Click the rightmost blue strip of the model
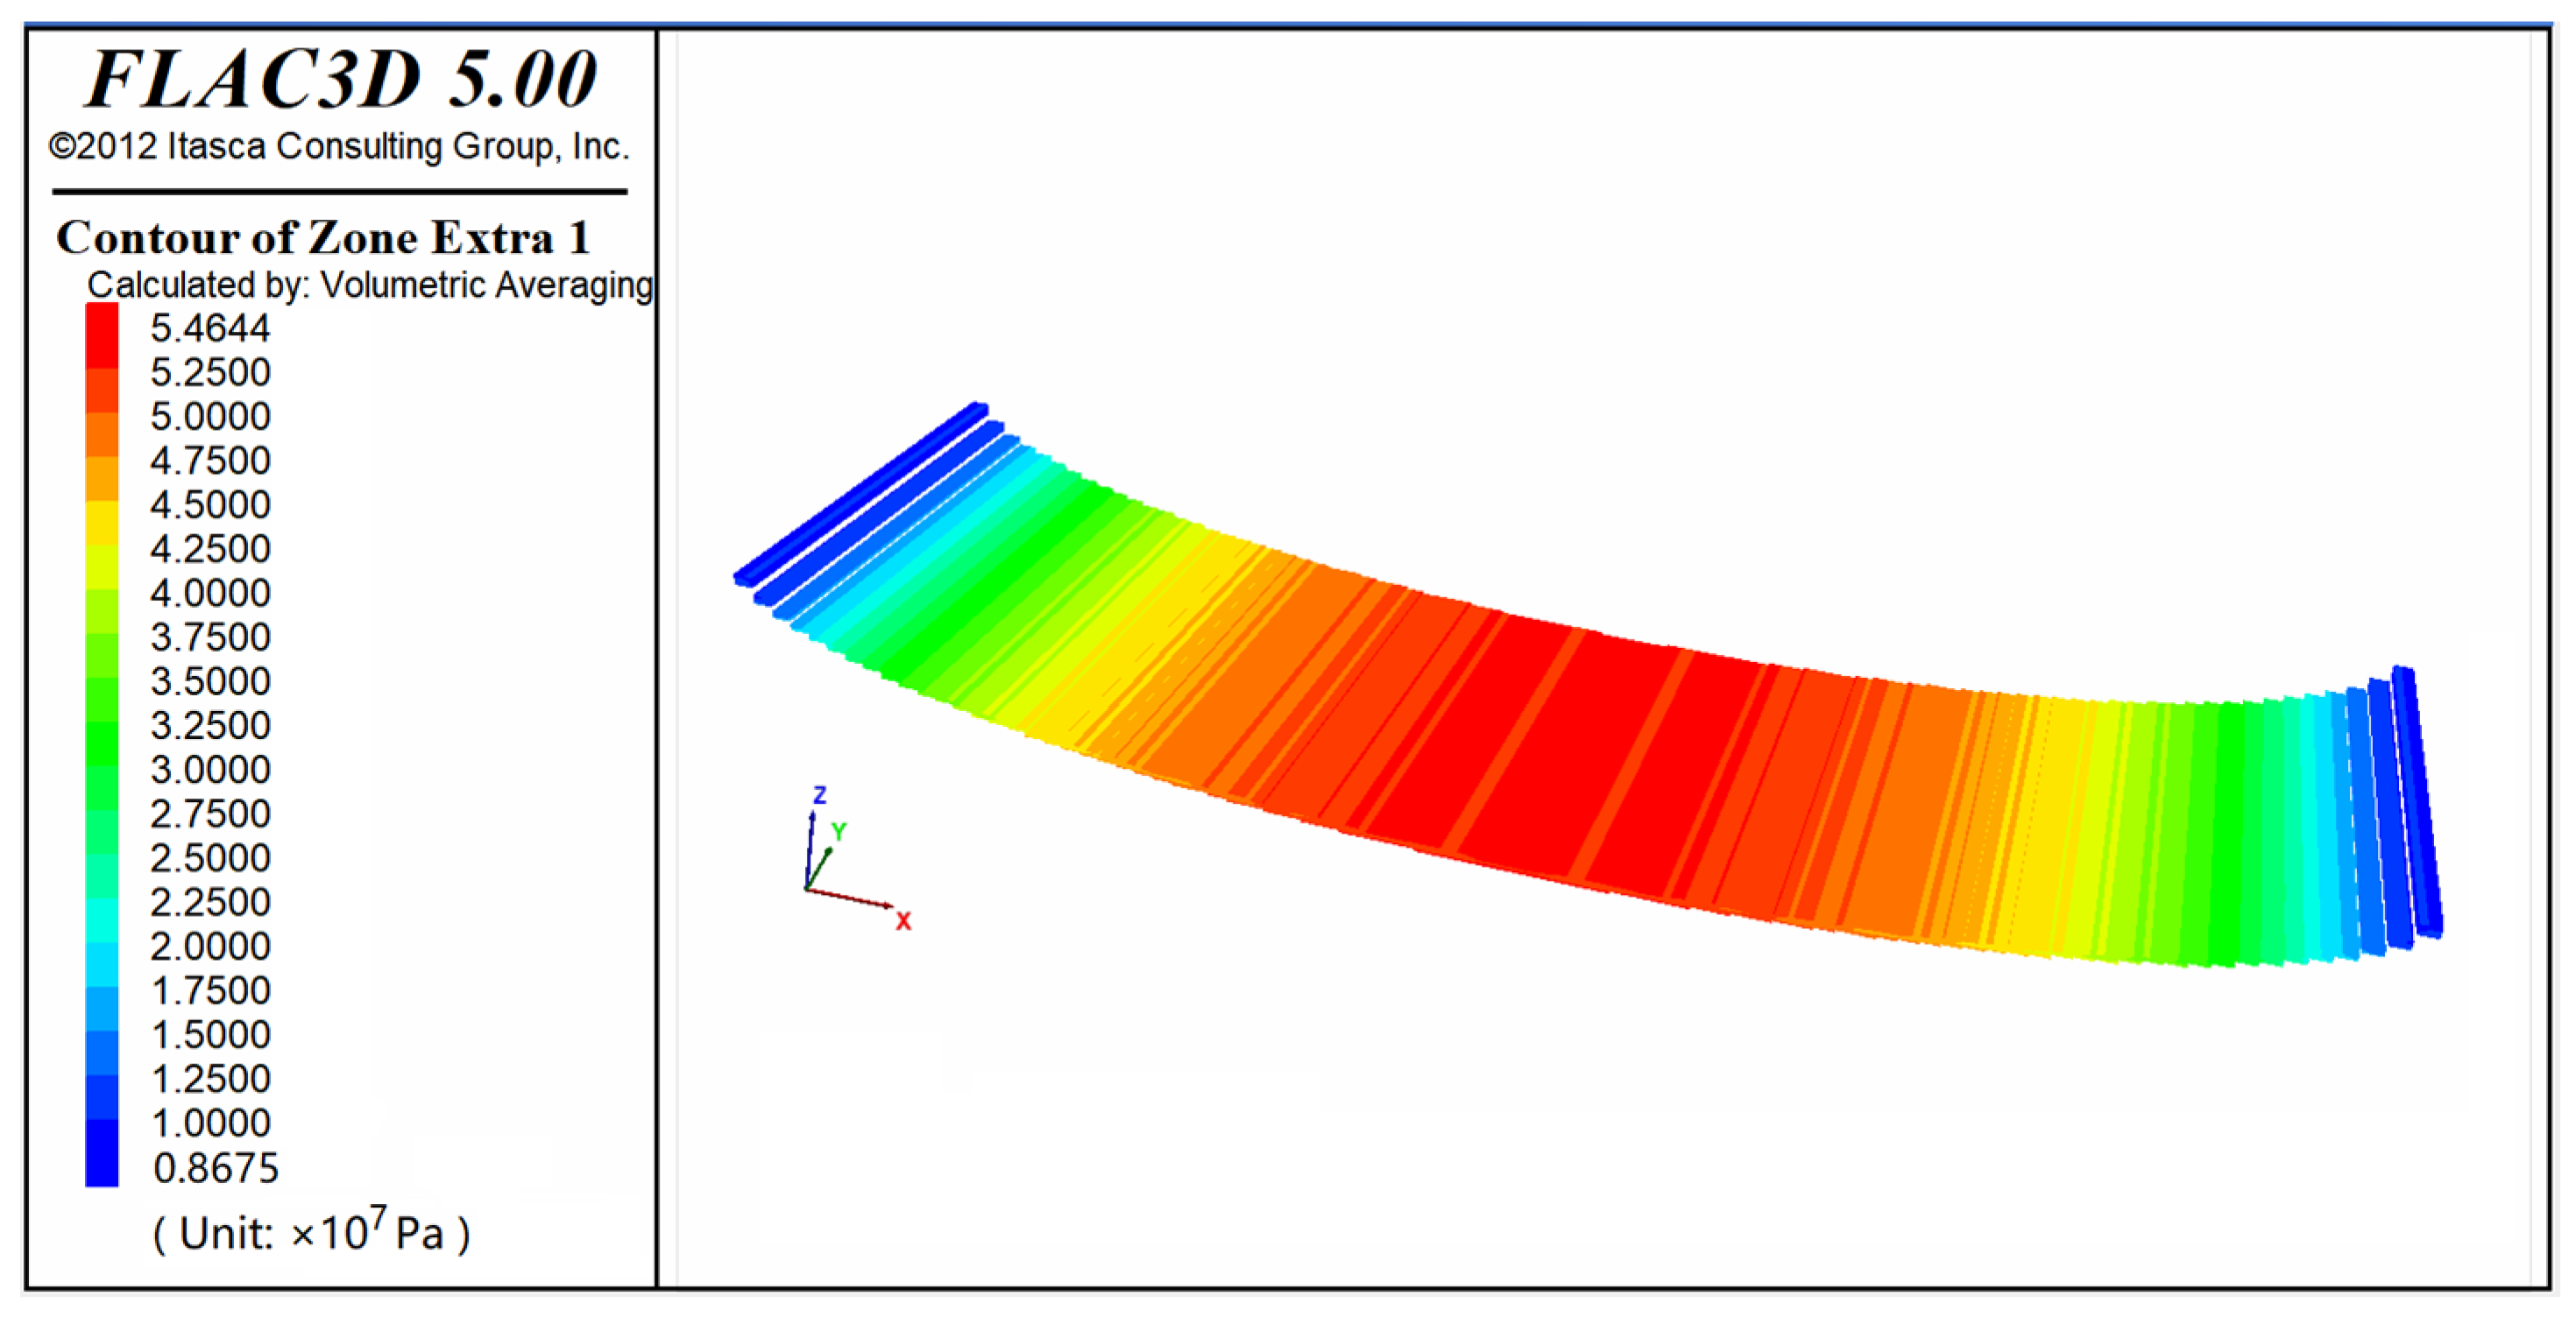The width and height of the screenshot is (2576, 1317). (2417, 801)
